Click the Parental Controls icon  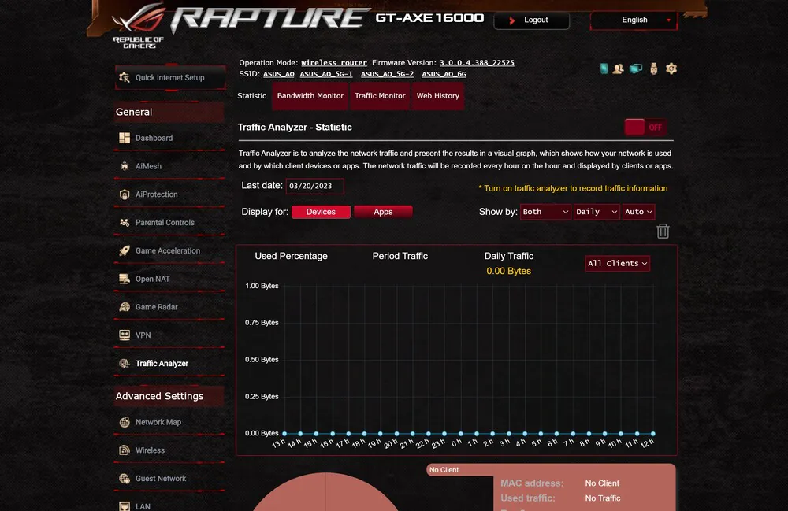point(125,222)
